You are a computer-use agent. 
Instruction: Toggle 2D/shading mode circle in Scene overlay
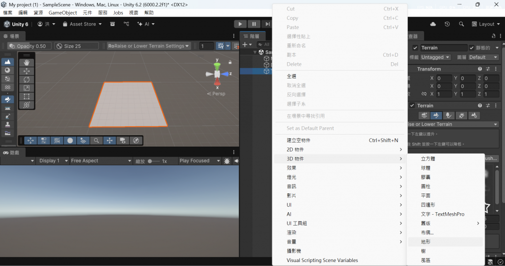[70, 140]
